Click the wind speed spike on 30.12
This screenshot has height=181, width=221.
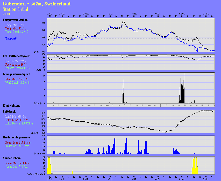pyautogui.click(x=123, y=91)
